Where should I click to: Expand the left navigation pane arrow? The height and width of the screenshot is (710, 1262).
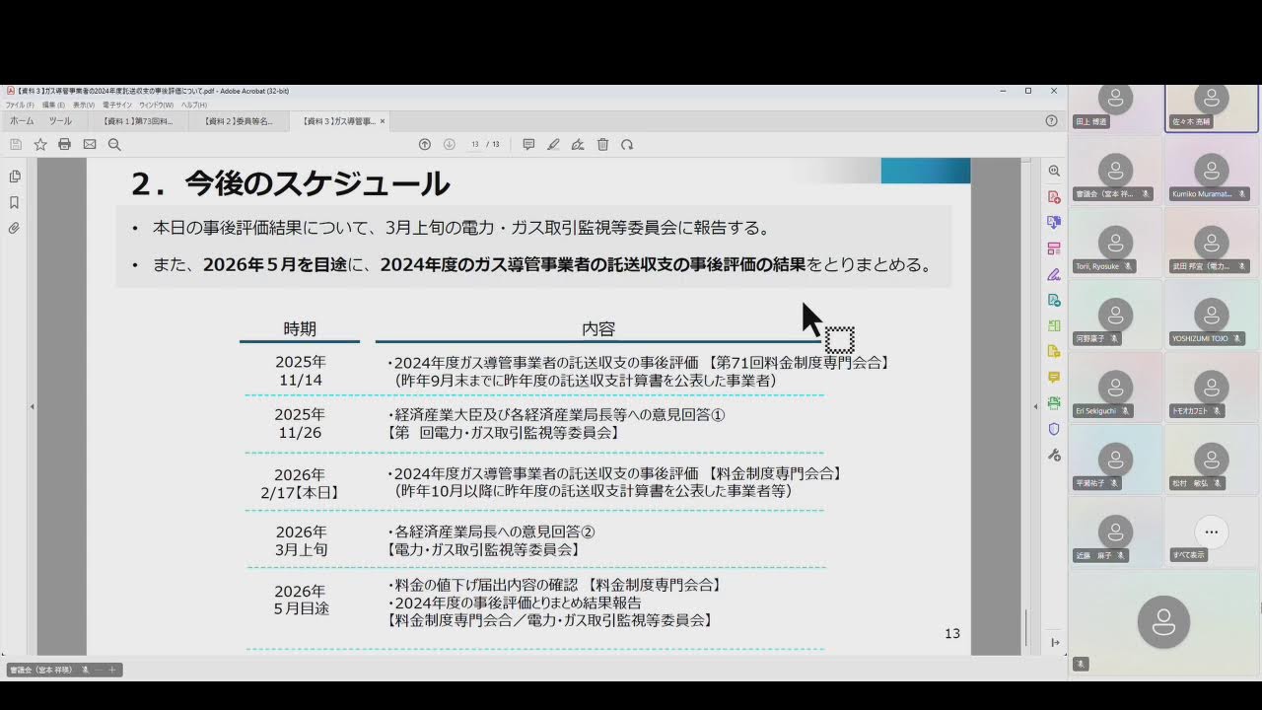click(32, 406)
